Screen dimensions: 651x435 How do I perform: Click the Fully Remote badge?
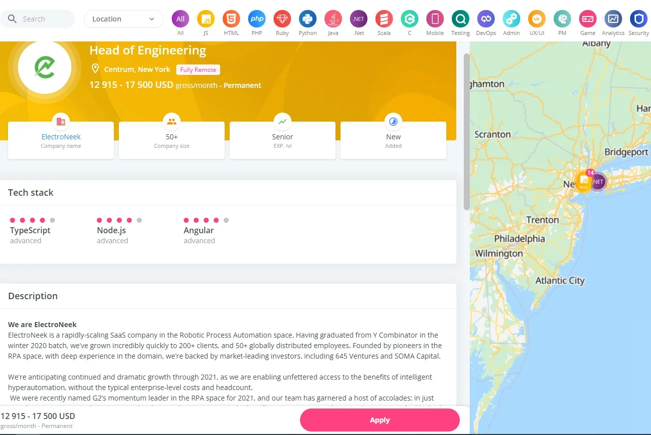point(198,70)
